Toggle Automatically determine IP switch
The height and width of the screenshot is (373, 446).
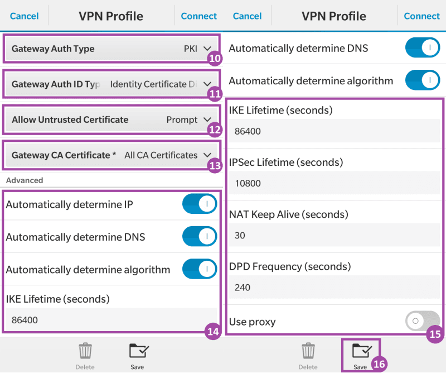pos(199,205)
